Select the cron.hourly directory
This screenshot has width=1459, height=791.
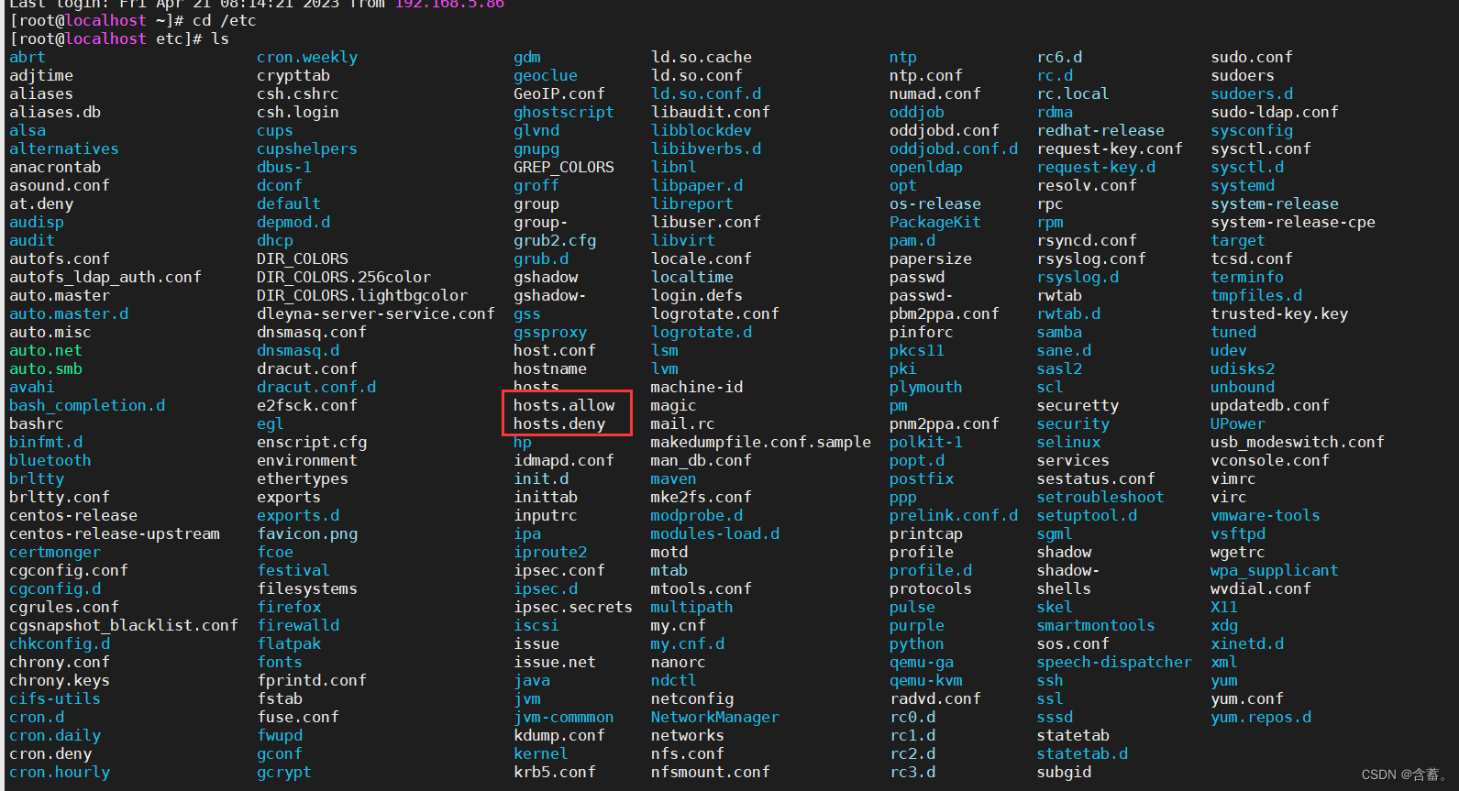(60, 772)
